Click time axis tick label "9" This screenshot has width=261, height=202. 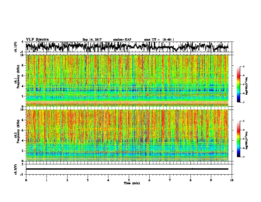[x=211, y=180]
